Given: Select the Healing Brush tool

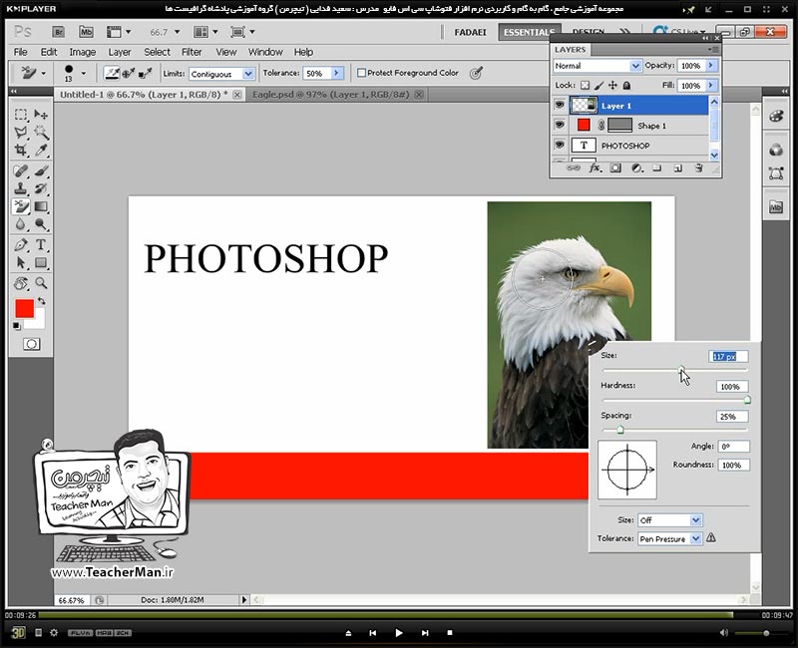Looking at the screenshot, I should (21, 170).
